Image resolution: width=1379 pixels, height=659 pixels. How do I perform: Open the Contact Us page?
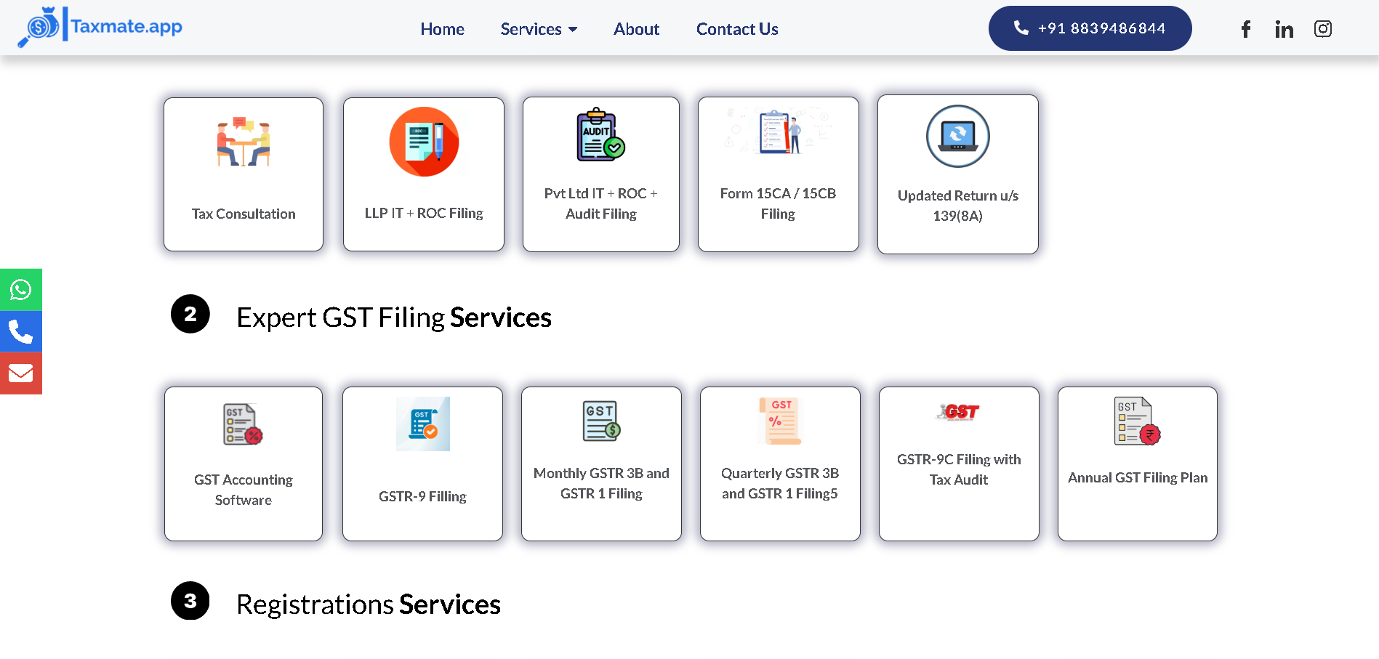(737, 29)
